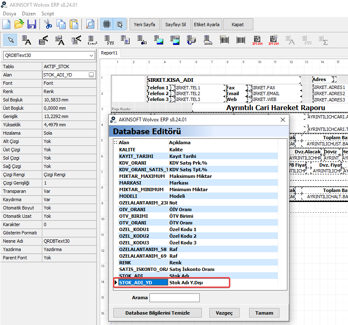
Task: Toggle the grid display button
Action: point(107,24)
